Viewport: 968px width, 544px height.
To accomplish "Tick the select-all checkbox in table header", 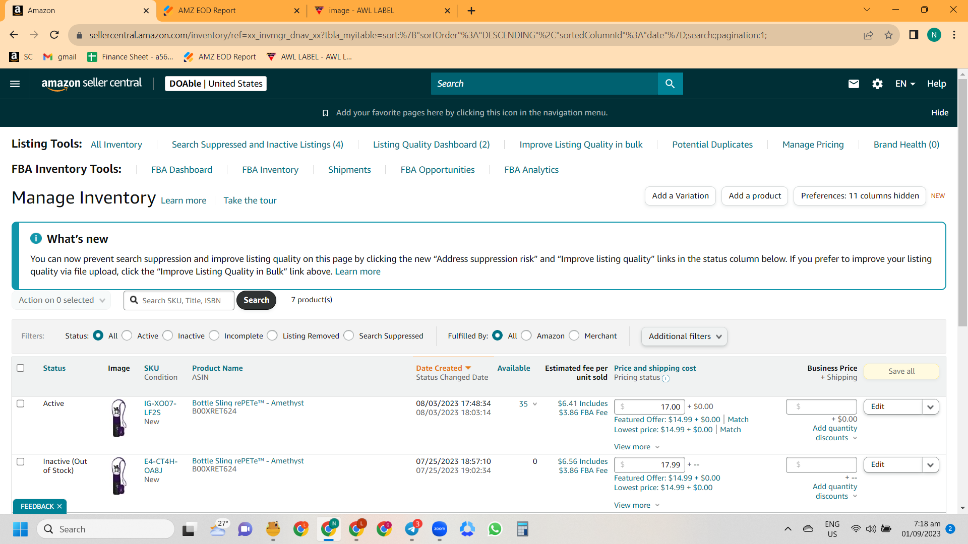I will [21, 368].
